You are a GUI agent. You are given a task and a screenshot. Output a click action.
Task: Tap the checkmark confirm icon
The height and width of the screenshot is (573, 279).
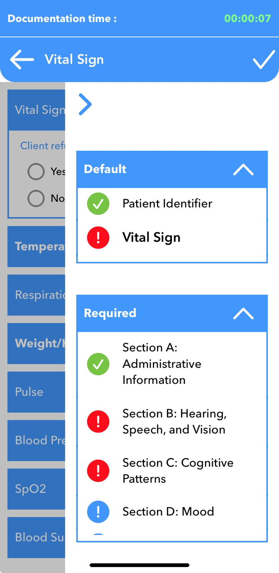point(263,60)
